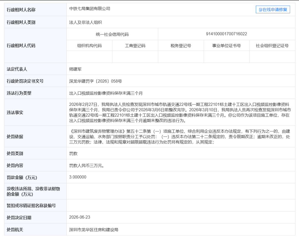Click the 违法事实 row label

(15, 112)
